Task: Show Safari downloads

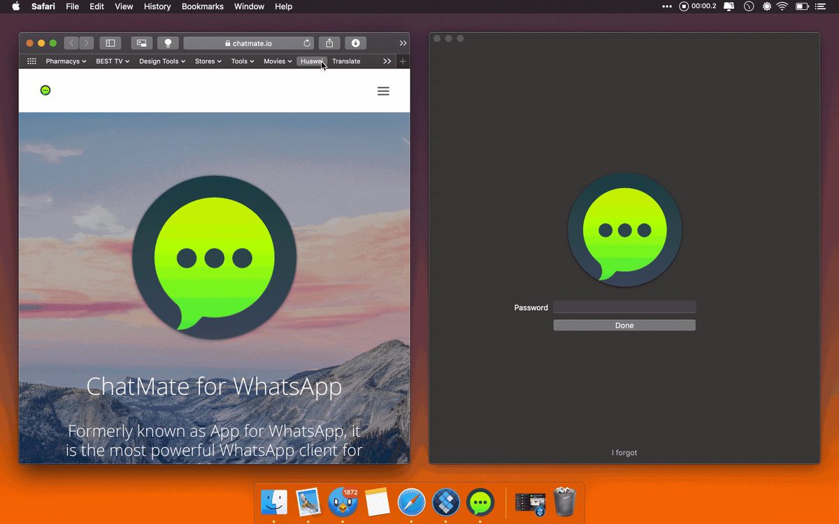Action: 356,43
